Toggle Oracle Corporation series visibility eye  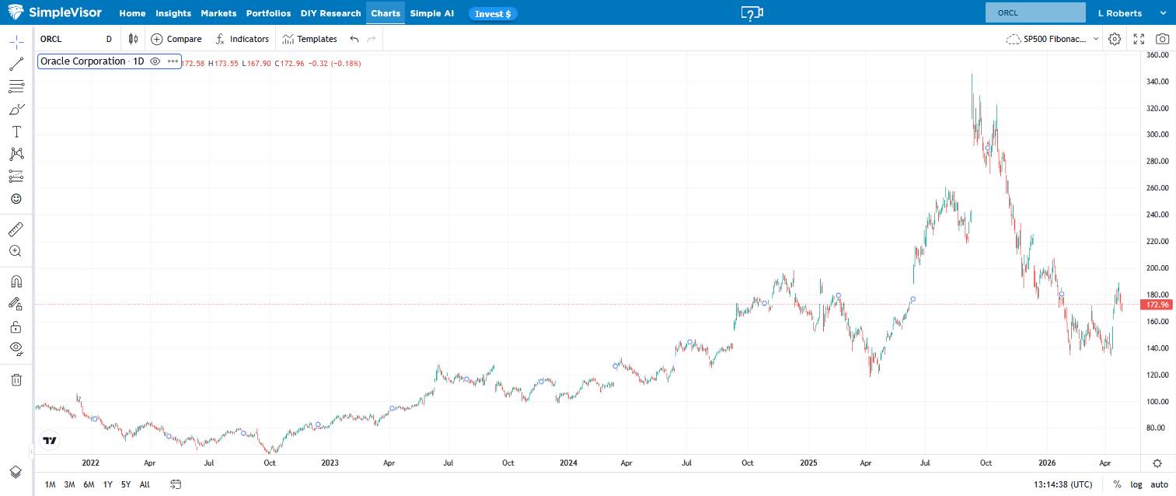click(155, 61)
